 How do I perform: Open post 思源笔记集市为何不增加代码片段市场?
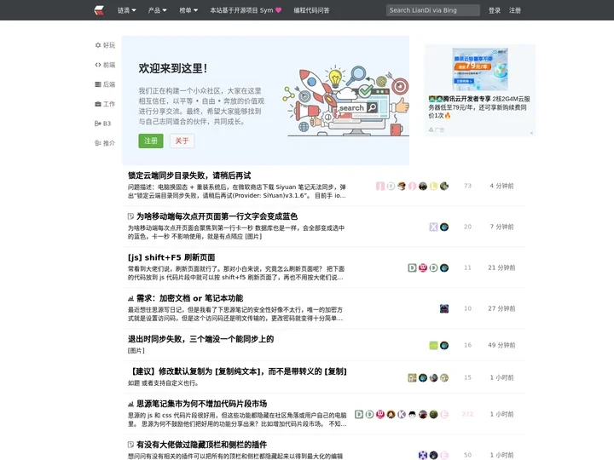201,404
